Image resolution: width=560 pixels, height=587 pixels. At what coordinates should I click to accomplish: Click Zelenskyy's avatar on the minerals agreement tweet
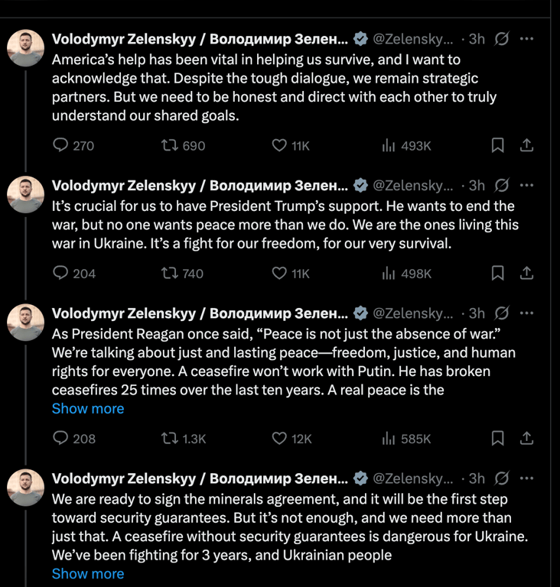click(26, 488)
